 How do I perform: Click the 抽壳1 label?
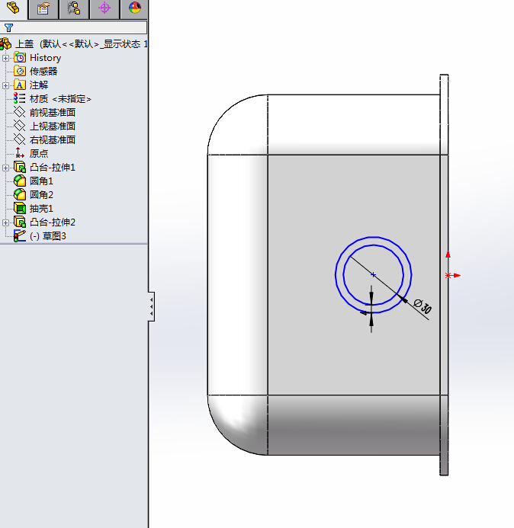click(41, 209)
